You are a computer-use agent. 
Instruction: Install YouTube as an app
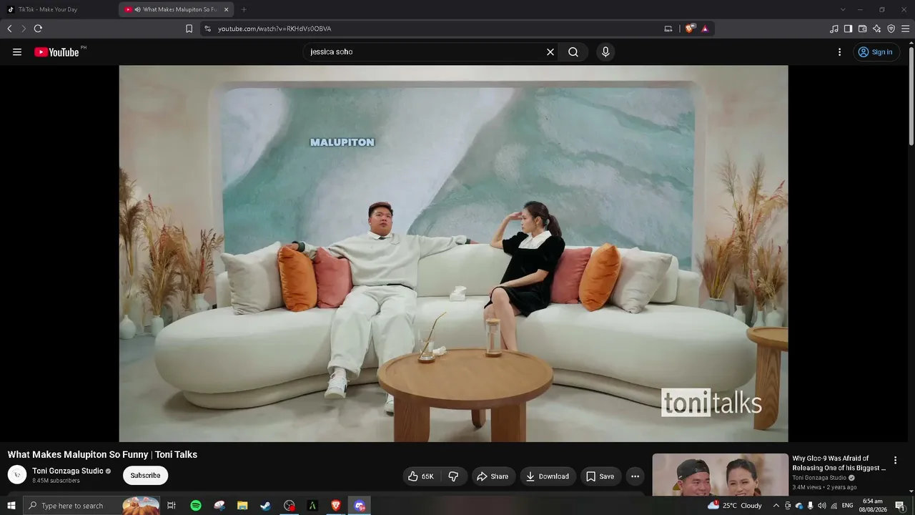pyautogui.click(x=668, y=29)
